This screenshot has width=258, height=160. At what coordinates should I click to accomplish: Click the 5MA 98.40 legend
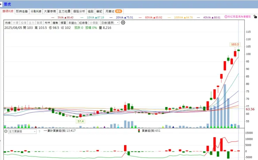point(62,17)
